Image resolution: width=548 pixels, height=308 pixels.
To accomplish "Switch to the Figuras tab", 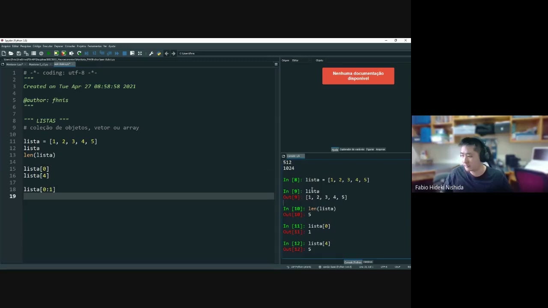I will click(370, 149).
